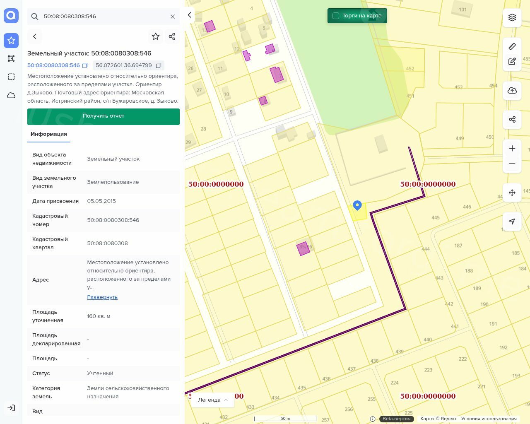The width and height of the screenshot is (530, 424).
Task: Locate my position with arrow icon
Action: tap(512, 222)
